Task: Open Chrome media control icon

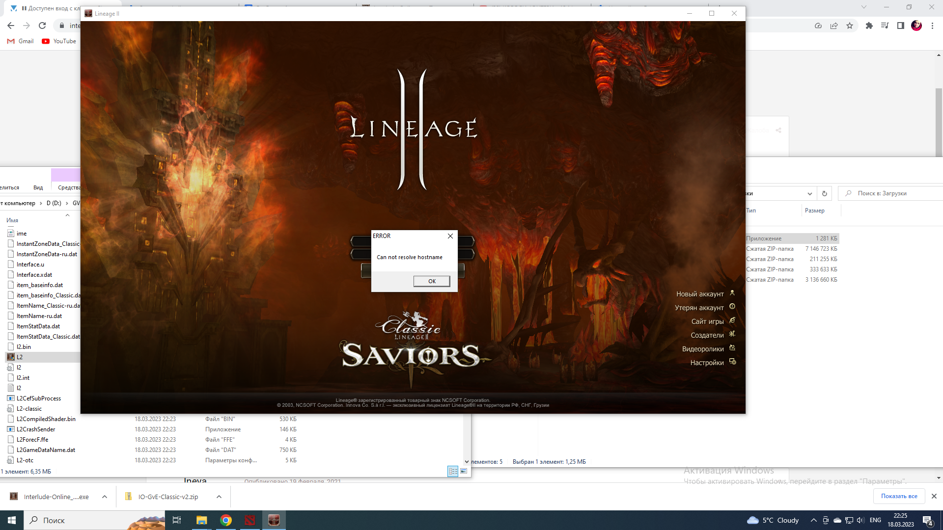Action: [885, 26]
